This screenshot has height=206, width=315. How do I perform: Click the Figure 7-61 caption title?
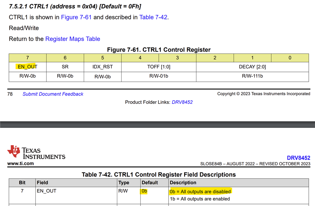point(159,50)
